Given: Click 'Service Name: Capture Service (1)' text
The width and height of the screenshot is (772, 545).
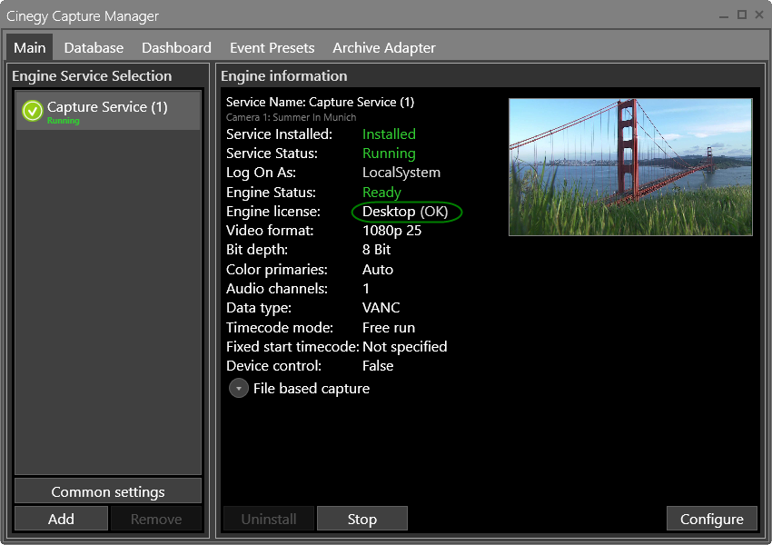Looking at the screenshot, I should 320,103.
